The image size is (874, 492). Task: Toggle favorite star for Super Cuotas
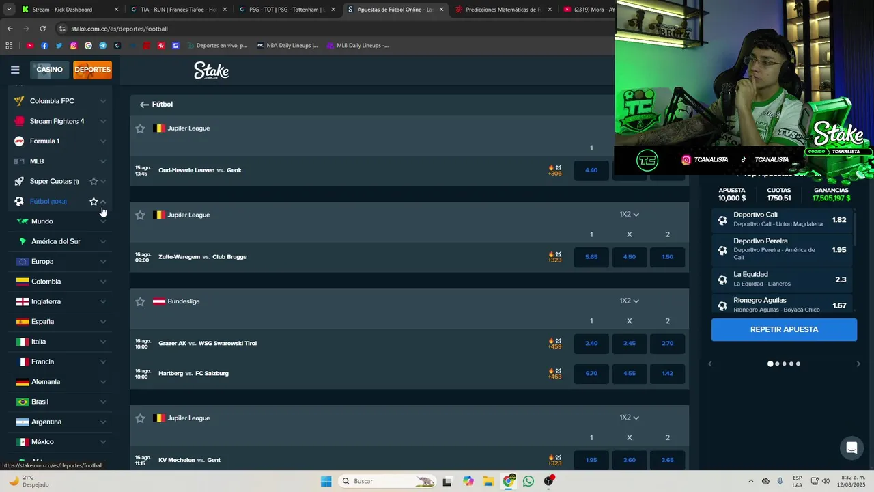tap(94, 182)
